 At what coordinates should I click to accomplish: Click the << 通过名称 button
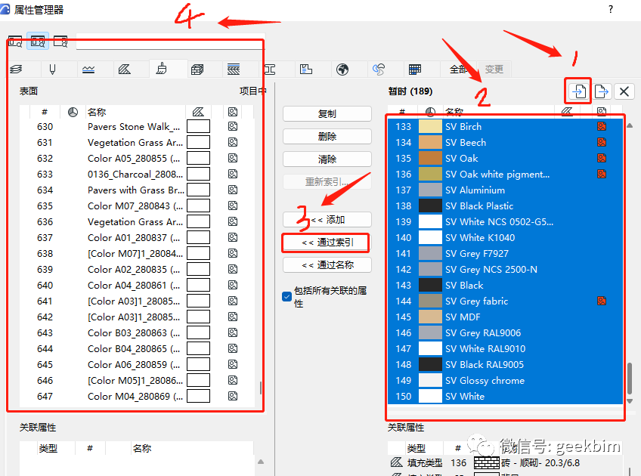click(x=327, y=264)
